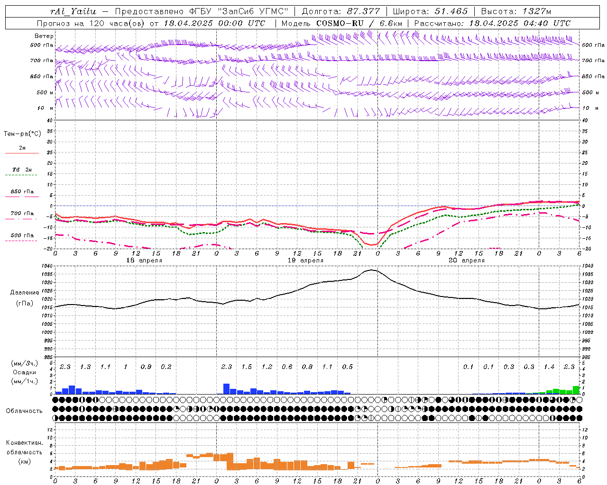This screenshot has height=485, width=607.
Task: Click precipitation total value 0.9
Action: [146, 367]
